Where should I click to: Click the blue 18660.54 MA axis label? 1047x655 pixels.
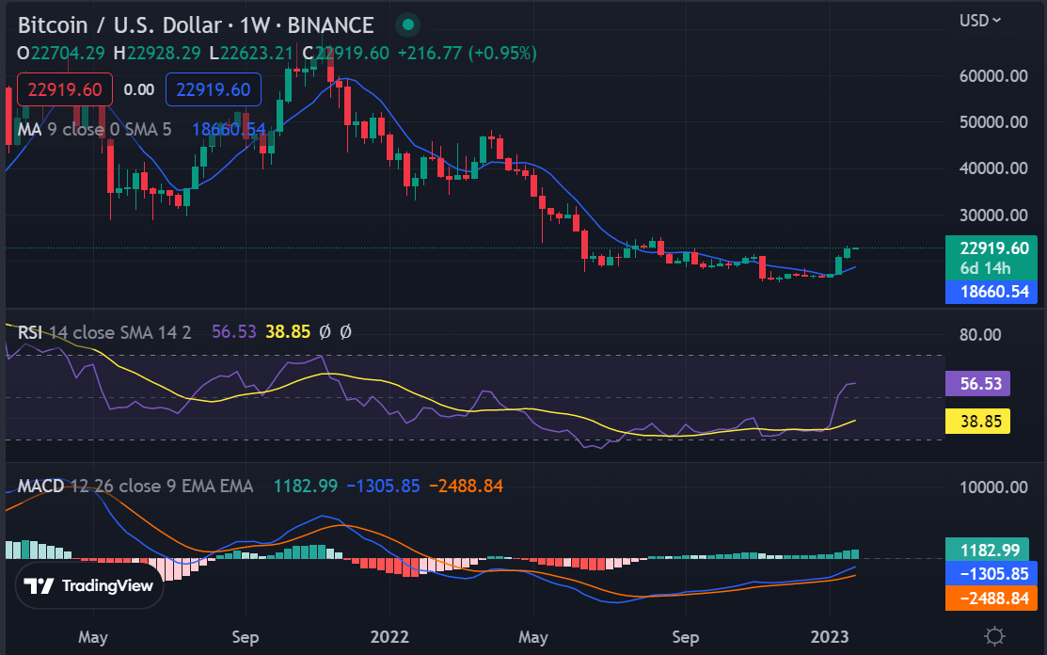click(991, 292)
